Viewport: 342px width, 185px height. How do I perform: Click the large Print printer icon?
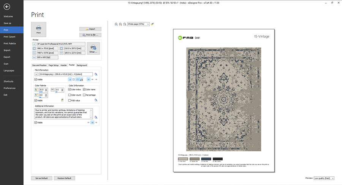[x=38, y=29]
